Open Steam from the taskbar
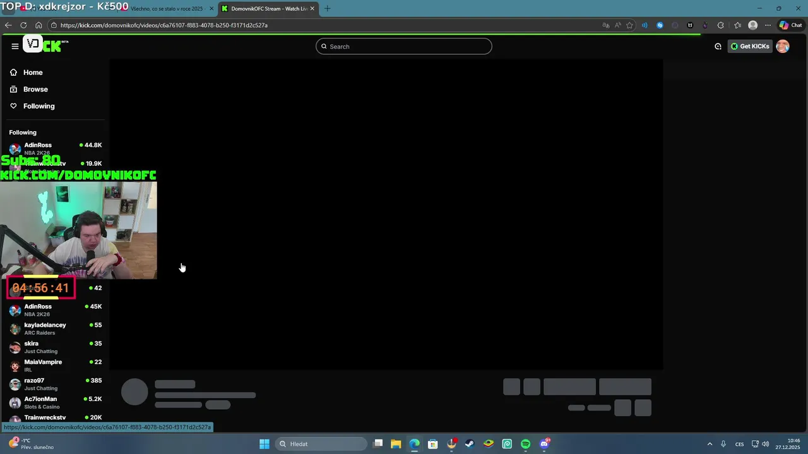Viewport: 808px width, 454px height. point(470,444)
